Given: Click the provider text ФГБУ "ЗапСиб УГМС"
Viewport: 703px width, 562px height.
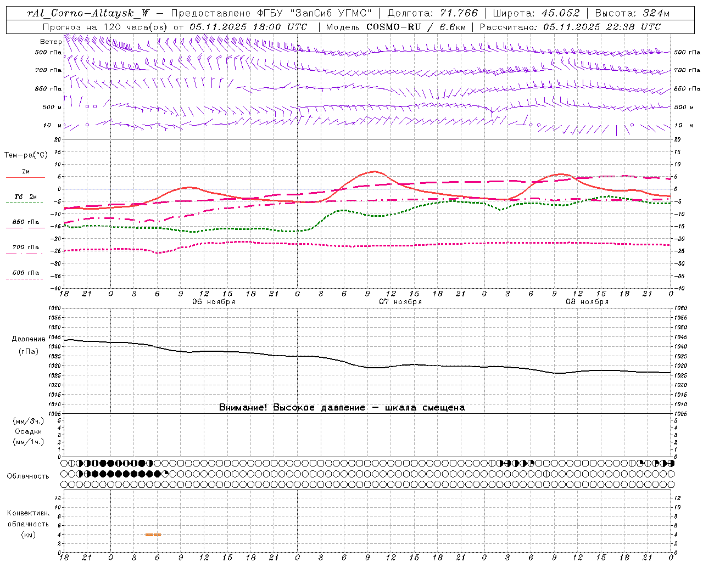Looking at the screenshot, I should 315,14.
